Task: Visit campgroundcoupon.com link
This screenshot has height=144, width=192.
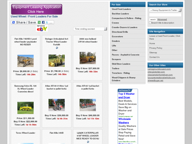Action: coord(159,69)
